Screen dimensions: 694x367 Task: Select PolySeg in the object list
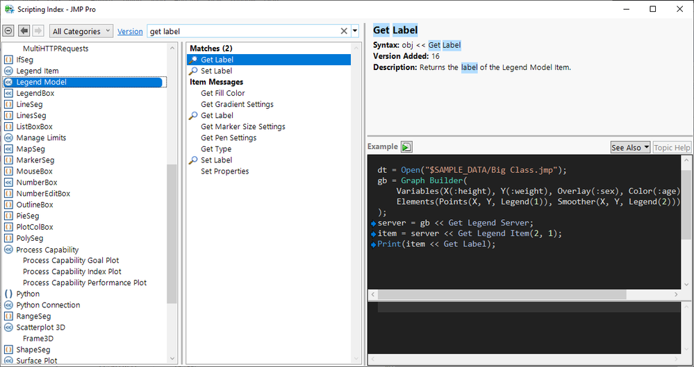[30, 238]
